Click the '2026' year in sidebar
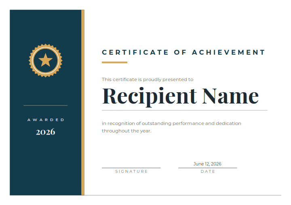 click(45, 132)
